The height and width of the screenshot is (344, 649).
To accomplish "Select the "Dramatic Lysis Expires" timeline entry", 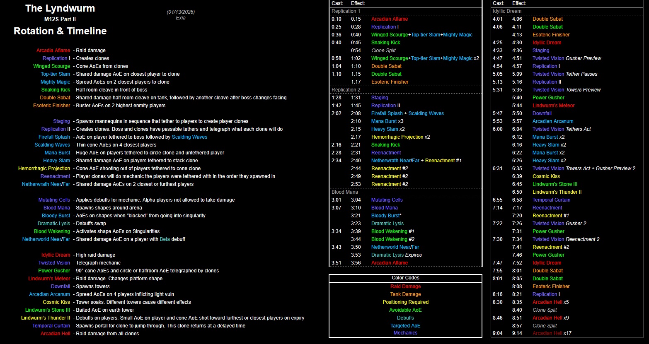I will [x=396, y=255].
